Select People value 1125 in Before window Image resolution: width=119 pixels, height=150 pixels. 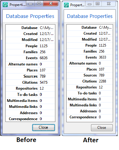click(44, 46)
